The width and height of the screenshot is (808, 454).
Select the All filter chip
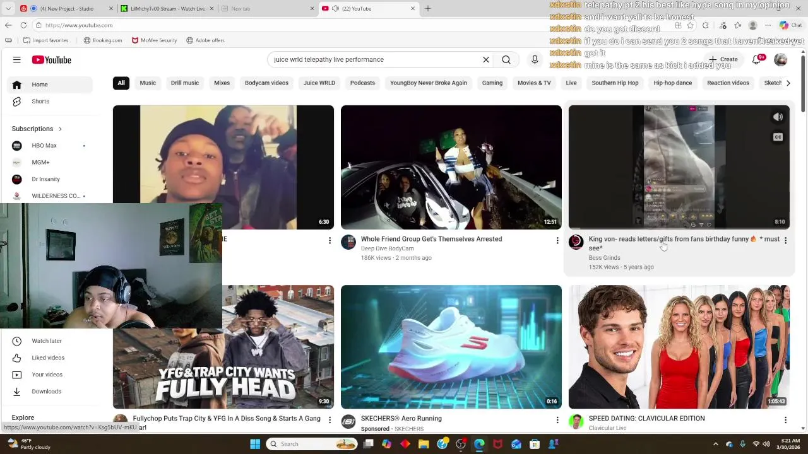click(121, 83)
